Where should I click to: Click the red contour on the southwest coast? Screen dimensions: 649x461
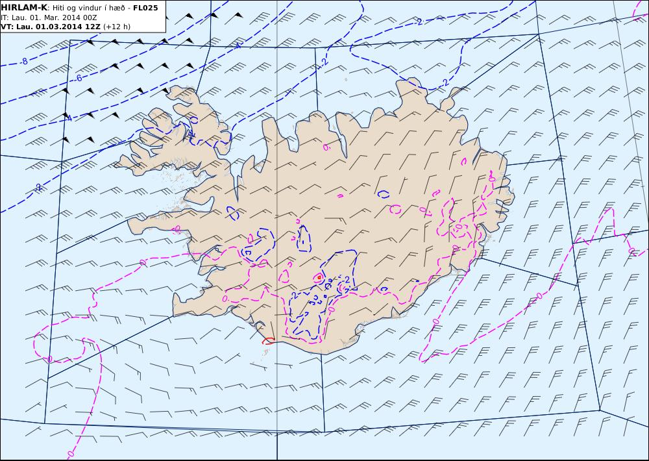[268, 341]
